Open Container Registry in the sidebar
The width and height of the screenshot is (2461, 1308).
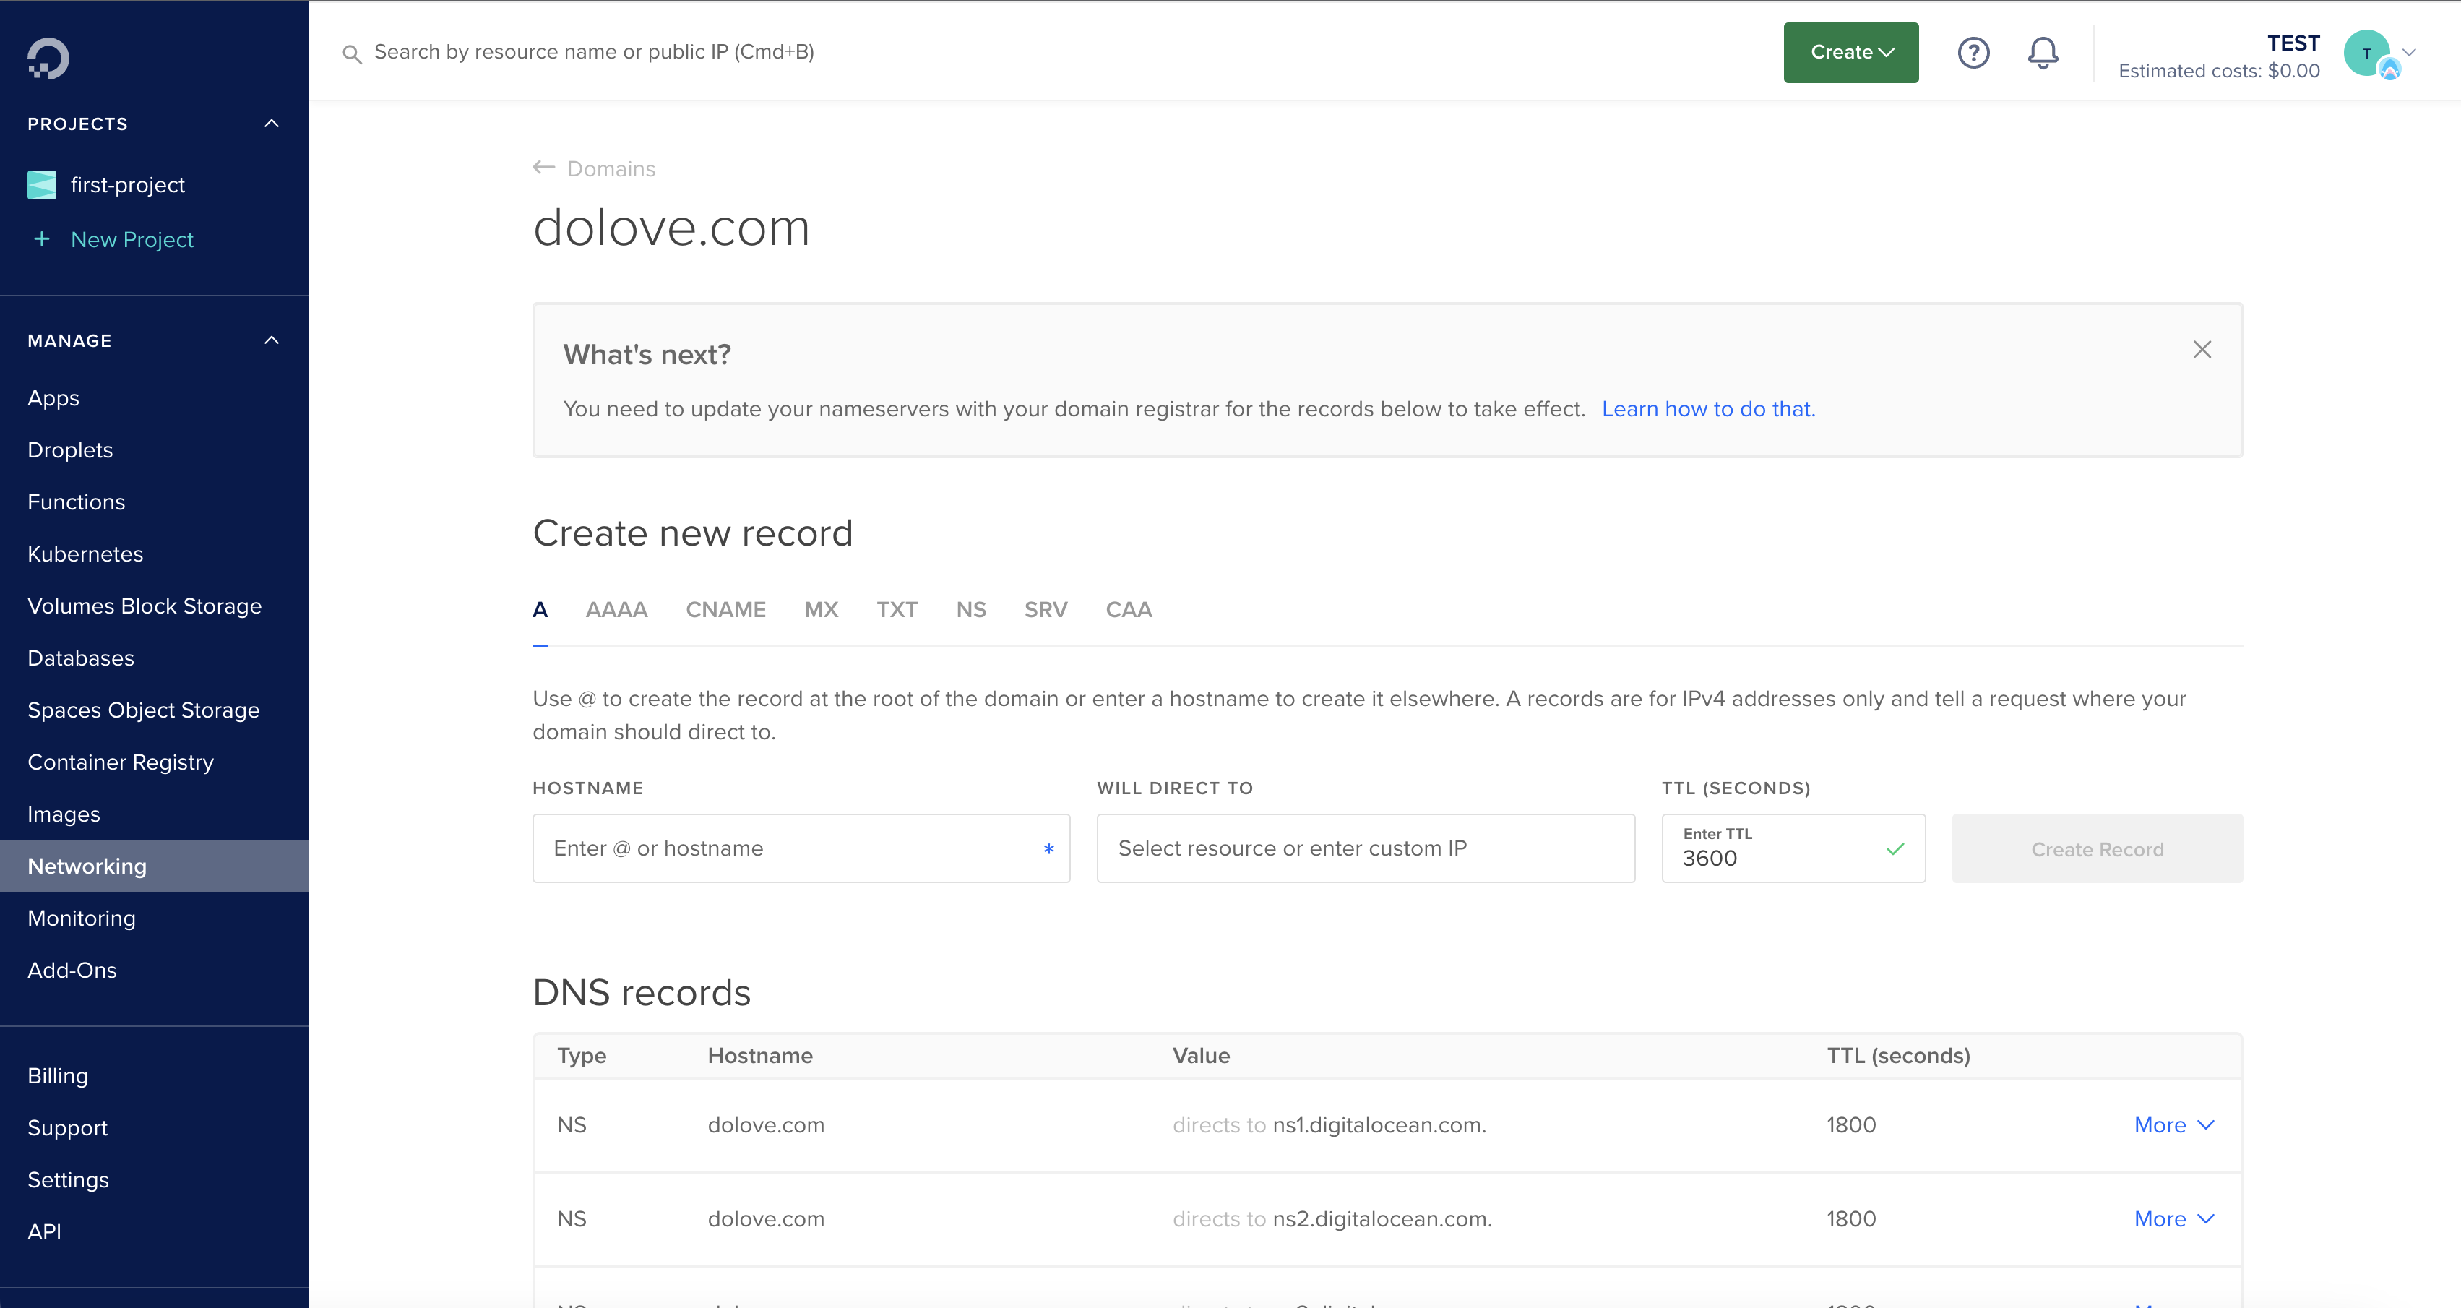point(121,762)
